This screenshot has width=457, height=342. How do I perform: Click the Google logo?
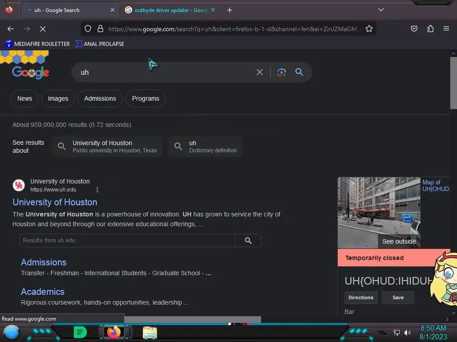point(31,72)
